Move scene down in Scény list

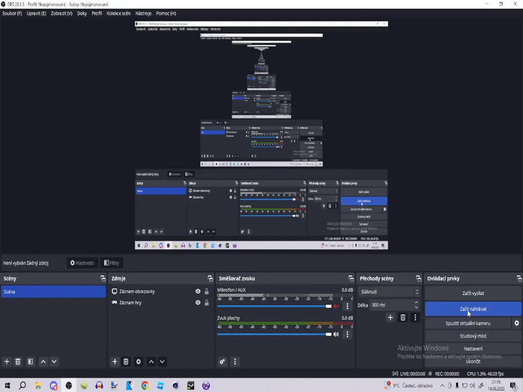pyautogui.click(x=54, y=362)
